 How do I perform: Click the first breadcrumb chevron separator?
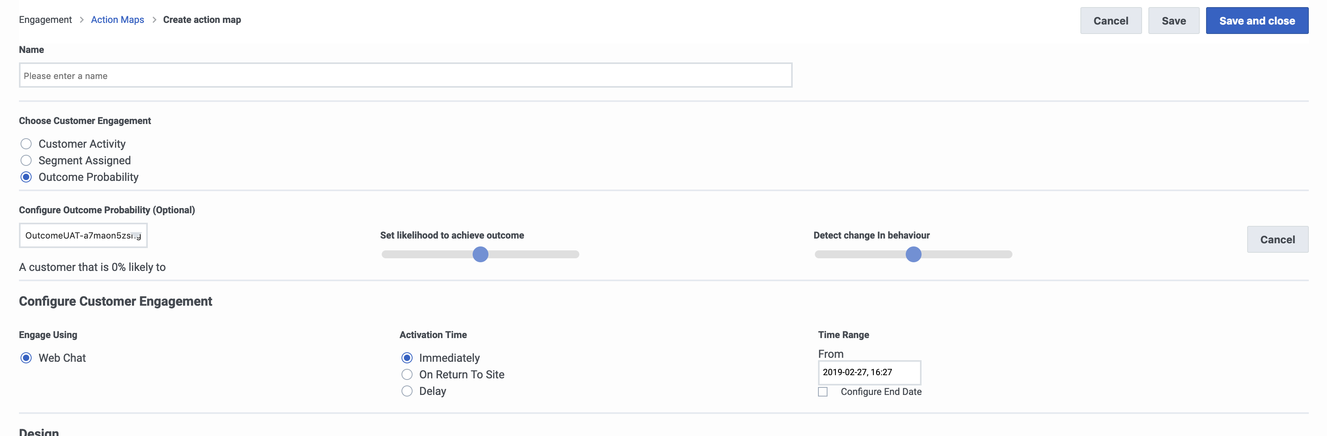[81, 20]
